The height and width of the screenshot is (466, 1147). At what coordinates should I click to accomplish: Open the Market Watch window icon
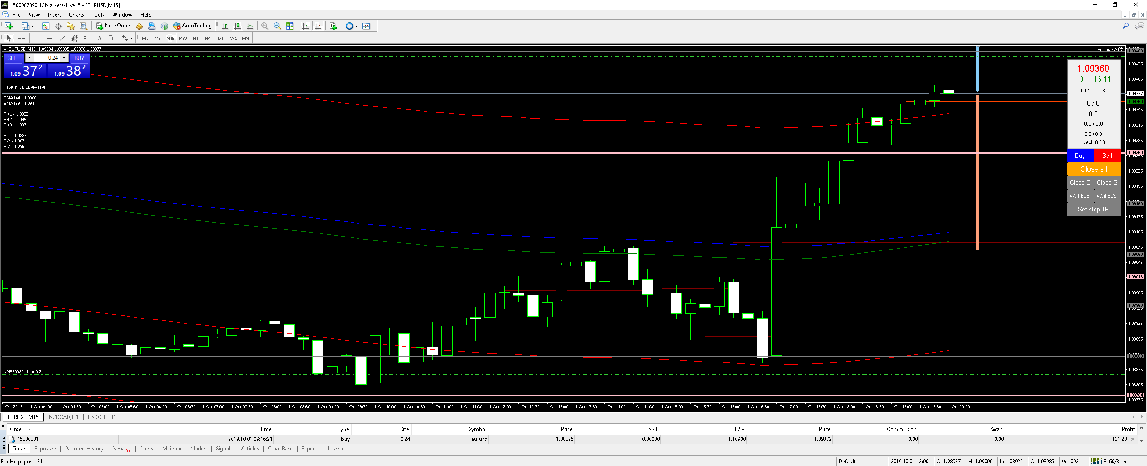(46, 26)
